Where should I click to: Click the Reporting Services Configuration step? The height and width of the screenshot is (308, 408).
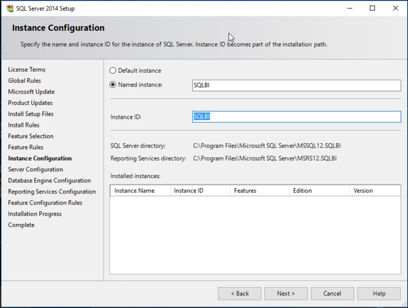pos(52,192)
